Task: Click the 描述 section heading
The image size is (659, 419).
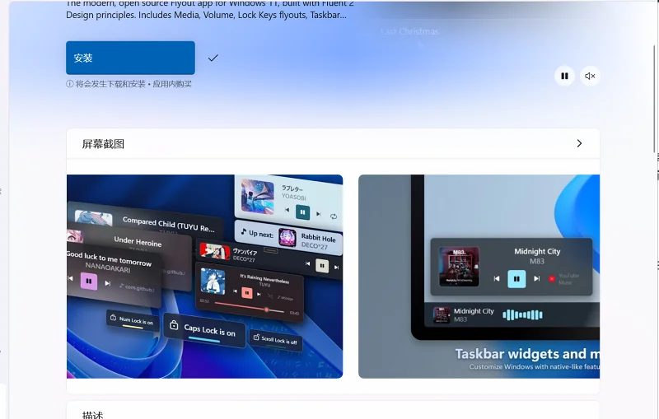Action: pos(93,415)
